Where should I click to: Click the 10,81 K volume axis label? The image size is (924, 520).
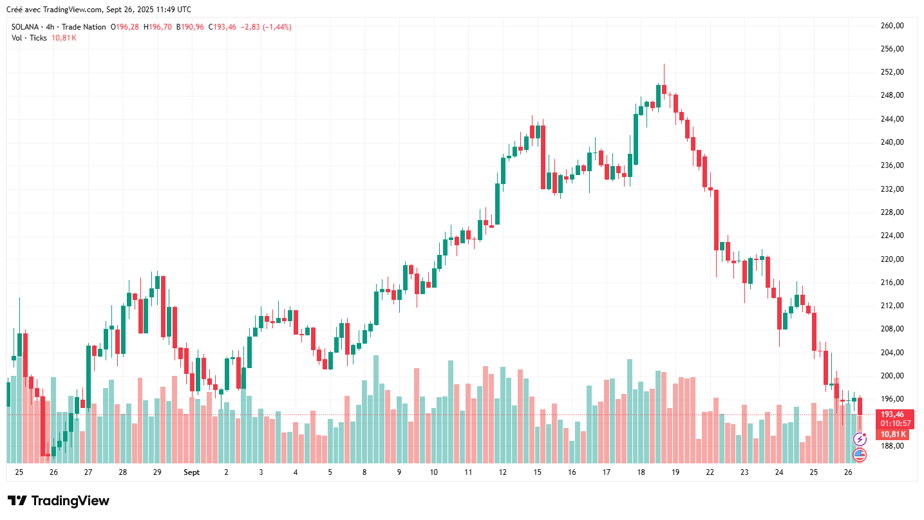pos(892,434)
